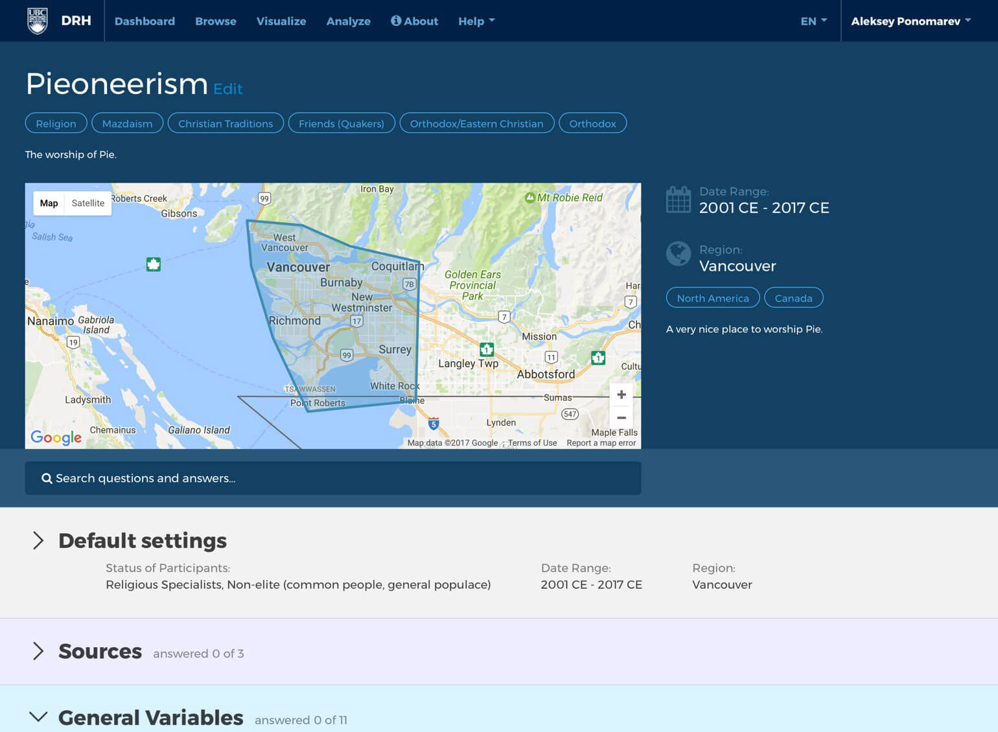Switch map to Satellite view
Screen dimensions: 998x732
(87, 203)
